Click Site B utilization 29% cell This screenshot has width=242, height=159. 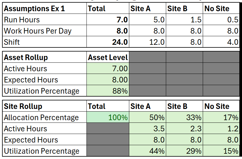(184, 151)
